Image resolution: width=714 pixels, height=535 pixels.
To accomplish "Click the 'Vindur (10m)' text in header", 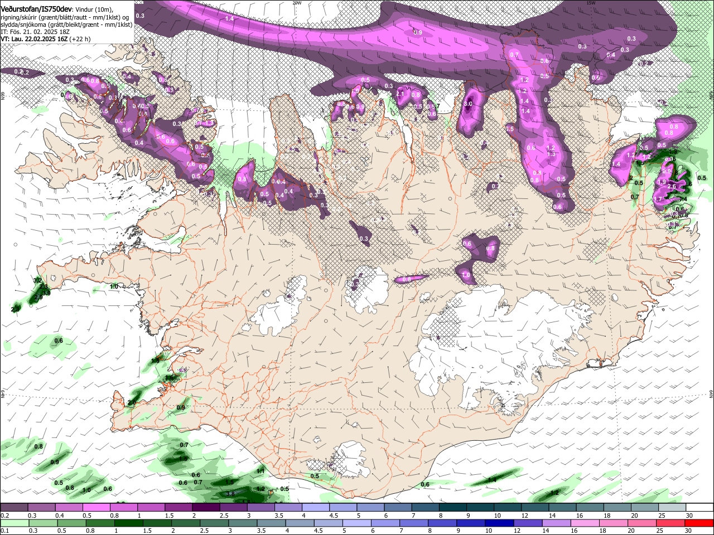I will 94,9.
